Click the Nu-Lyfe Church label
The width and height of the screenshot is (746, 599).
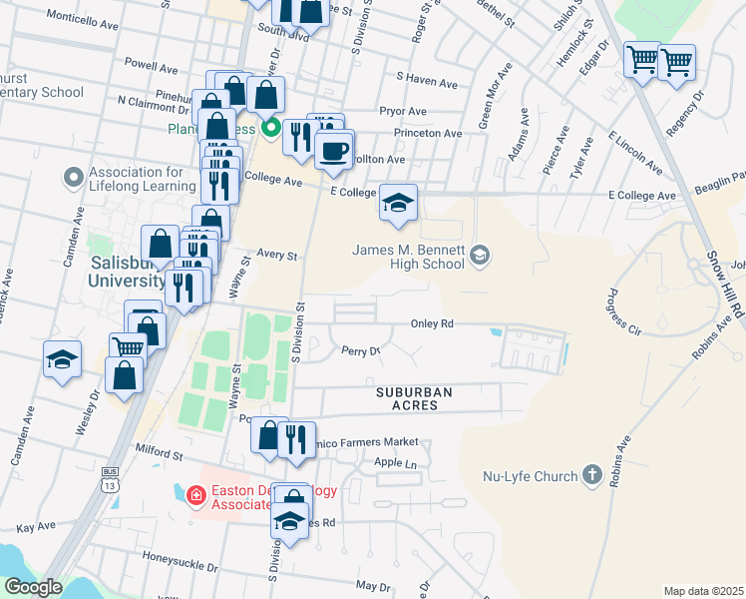click(530, 476)
